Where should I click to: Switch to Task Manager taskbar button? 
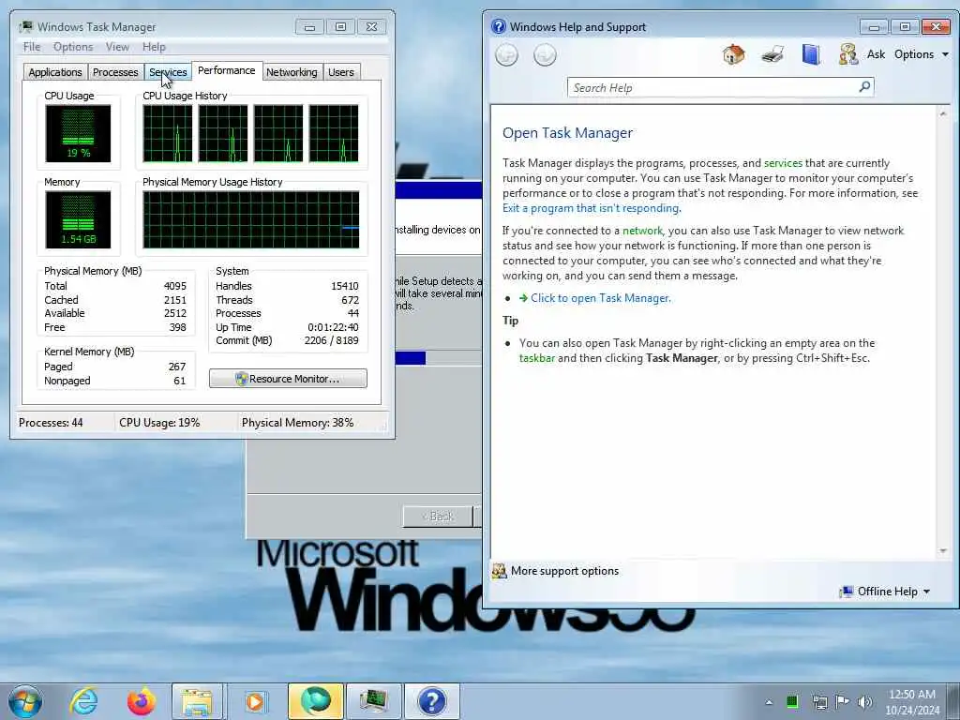click(x=373, y=701)
